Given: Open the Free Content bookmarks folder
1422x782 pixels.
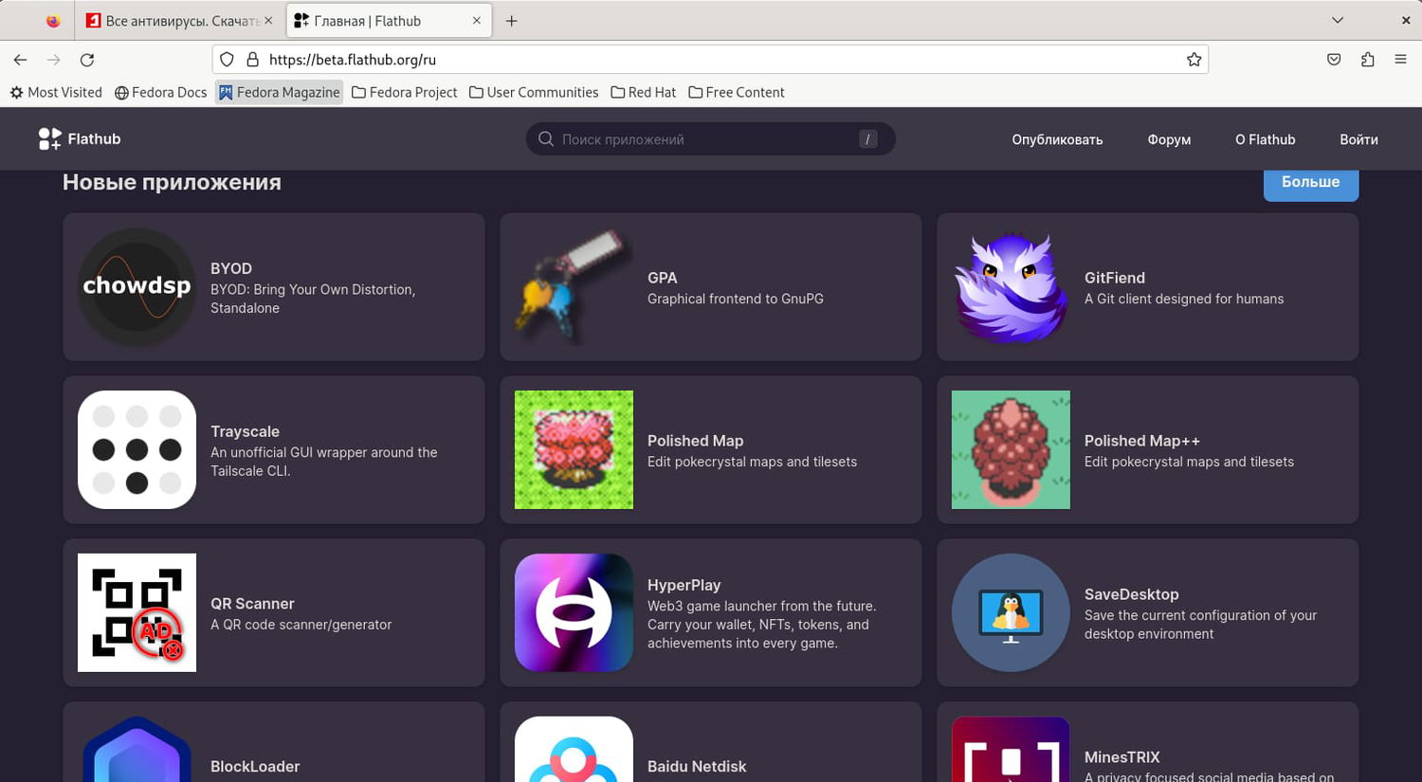Looking at the screenshot, I should pos(737,93).
